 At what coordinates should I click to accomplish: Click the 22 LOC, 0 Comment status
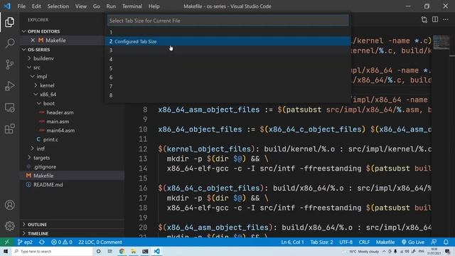click(100, 242)
